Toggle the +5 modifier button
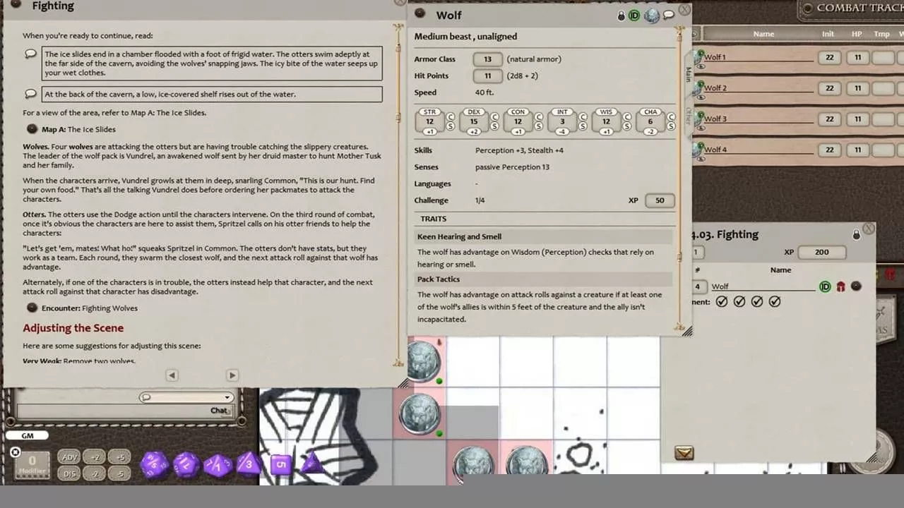 tap(120, 457)
